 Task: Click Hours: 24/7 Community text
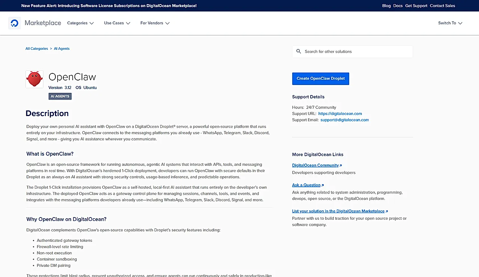(x=314, y=107)
